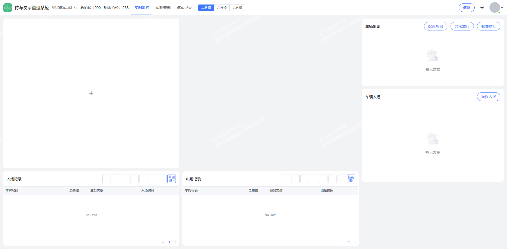Image resolution: width=507 pixels, height=249 pixels.
Task: Click previous page arrow in 入场记录 table
Action: [x=163, y=242]
